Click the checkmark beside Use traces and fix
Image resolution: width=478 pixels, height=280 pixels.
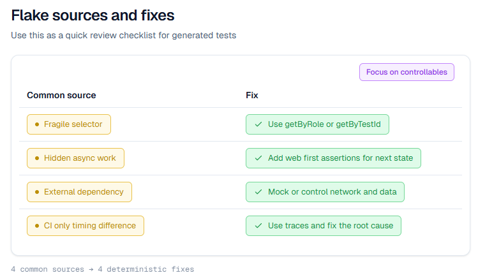click(x=258, y=226)
